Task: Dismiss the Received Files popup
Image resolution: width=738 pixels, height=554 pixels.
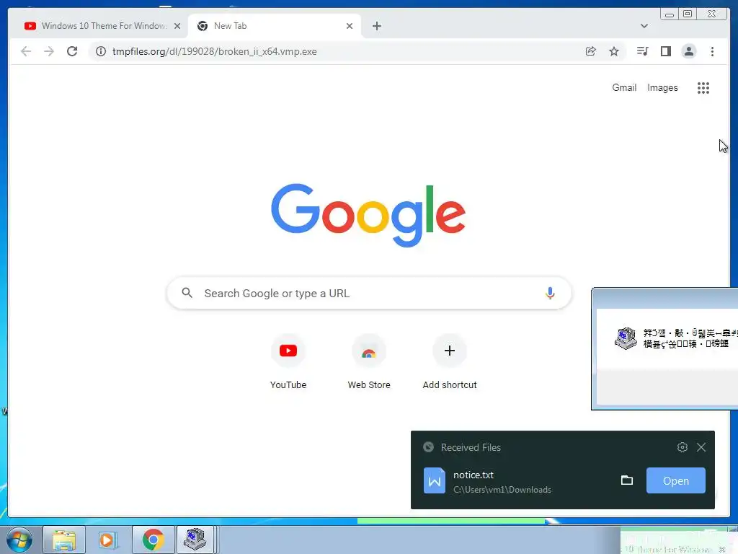Action: (701, 447)
